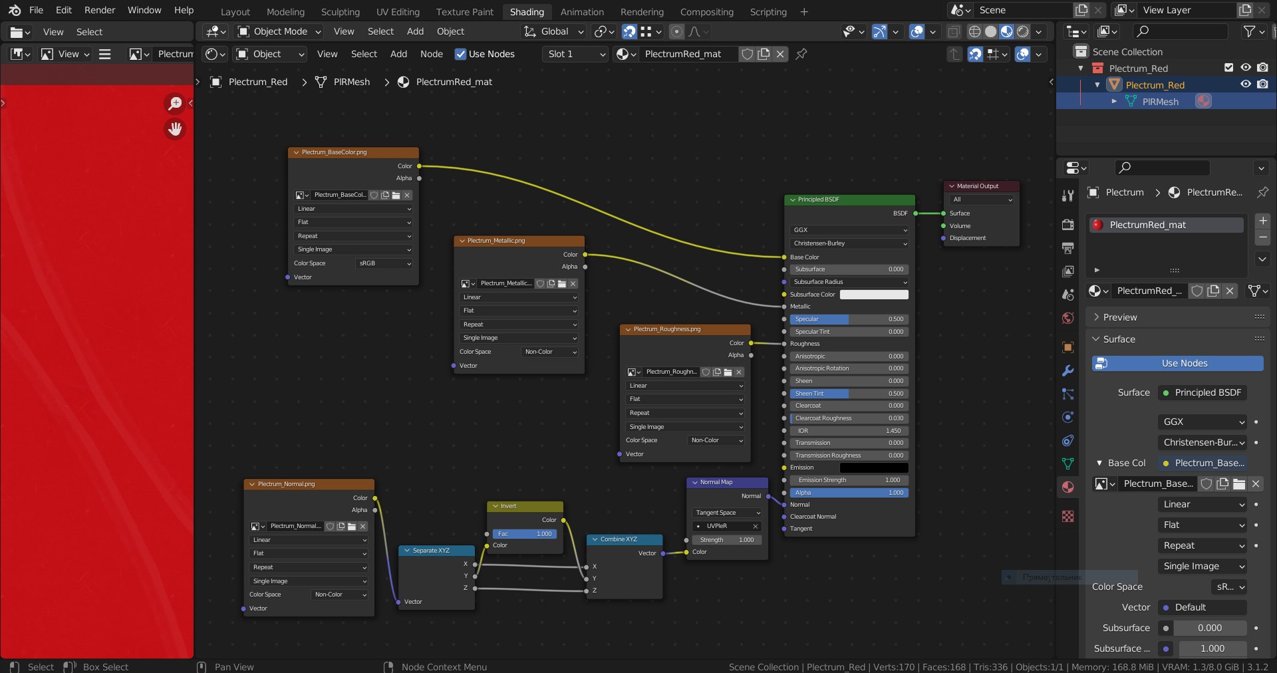Open the Object Mode dropdown
This screenshot has width=1277, height=673.
(x=279, y=31)
